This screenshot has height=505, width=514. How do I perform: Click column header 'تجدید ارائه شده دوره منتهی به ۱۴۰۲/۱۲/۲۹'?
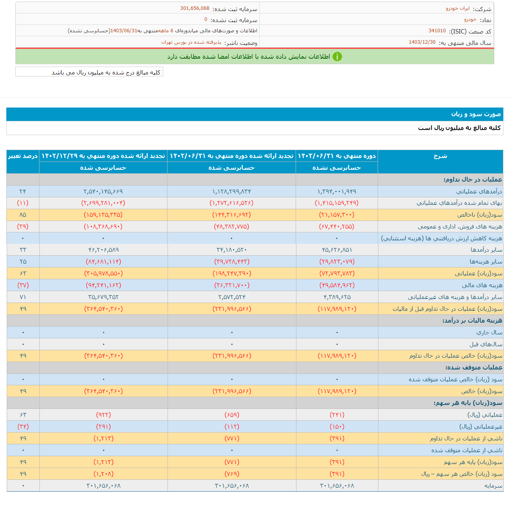(x=103, y=156)
